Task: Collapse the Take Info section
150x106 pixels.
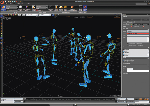Action: tap(148, 29)
